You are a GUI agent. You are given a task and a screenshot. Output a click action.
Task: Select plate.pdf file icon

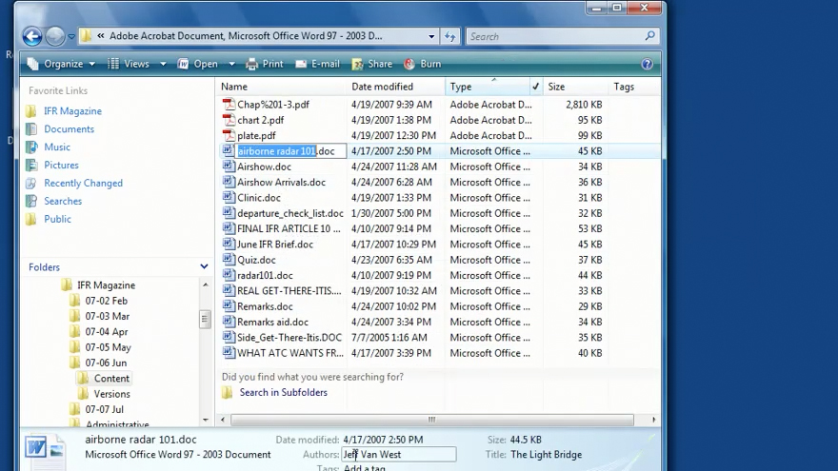point(229,135)
